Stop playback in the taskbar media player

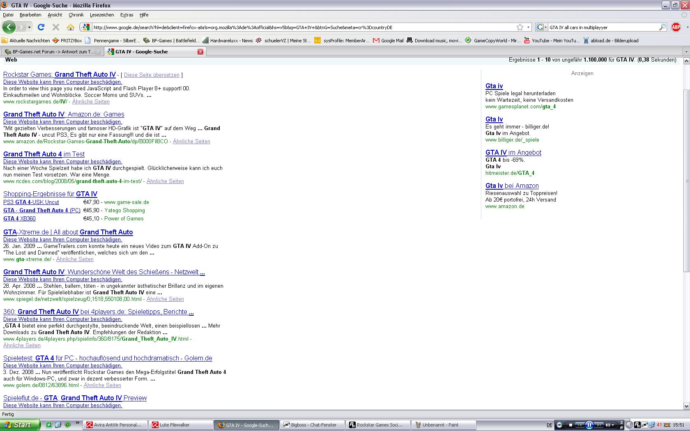570,425
